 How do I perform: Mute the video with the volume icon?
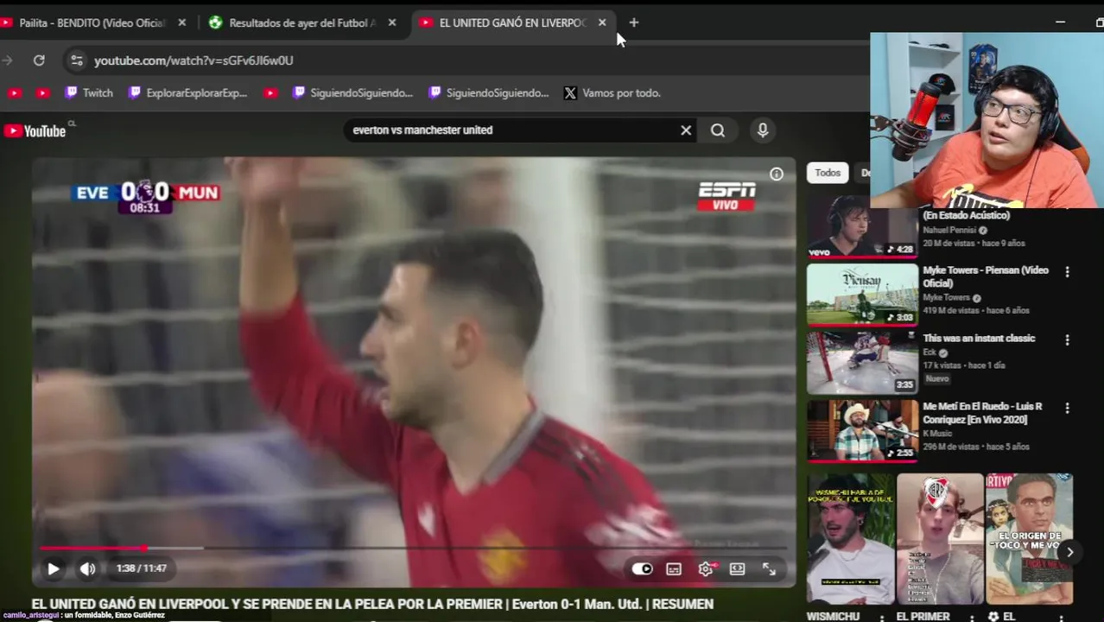pyautogui.click(x=88, y=568)
